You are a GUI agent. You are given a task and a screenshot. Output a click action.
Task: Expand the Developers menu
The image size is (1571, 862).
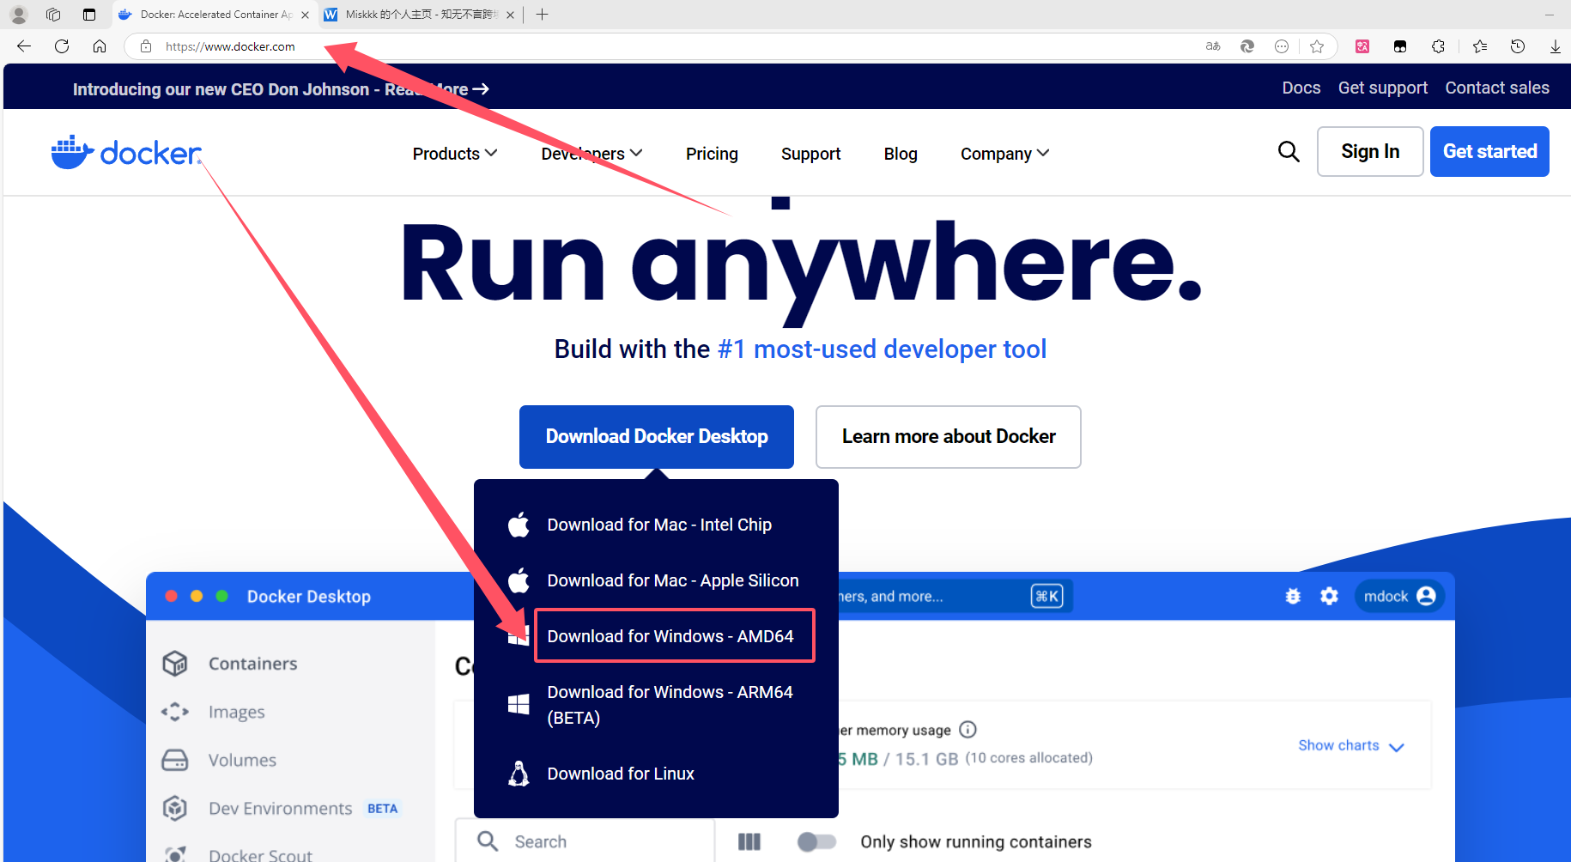(591, 154)
